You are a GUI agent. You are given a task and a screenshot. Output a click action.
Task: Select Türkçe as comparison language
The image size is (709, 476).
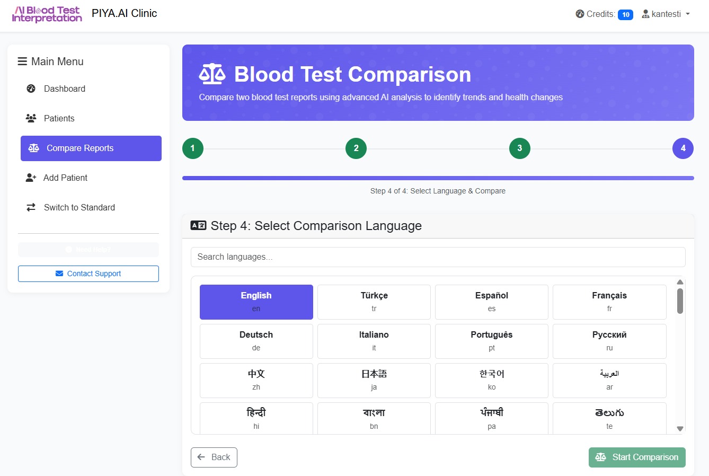pyautogui.click(x=374, y=302)
